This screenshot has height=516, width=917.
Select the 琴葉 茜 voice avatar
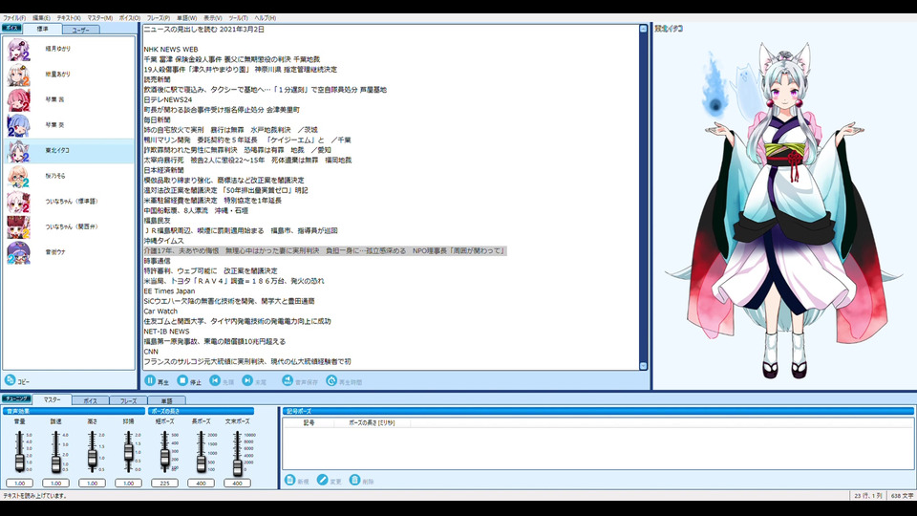(x=18, y=100)
